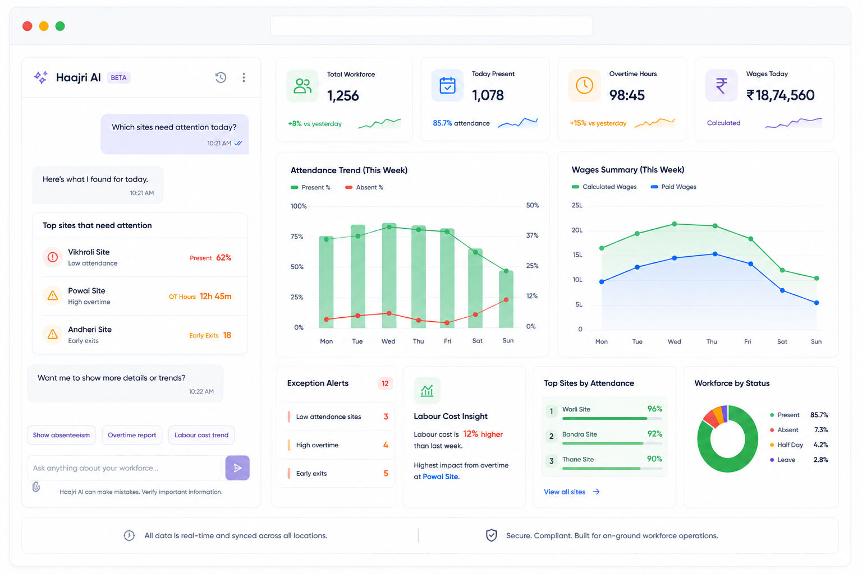Image resolution: width=862 pixels, height=574 pixels.
Task: Click Overtime report suggestion chip
Action: coord(132,435)
